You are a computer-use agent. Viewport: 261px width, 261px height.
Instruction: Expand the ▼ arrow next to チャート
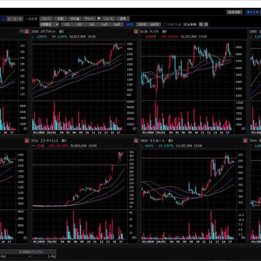click(98, 19)
